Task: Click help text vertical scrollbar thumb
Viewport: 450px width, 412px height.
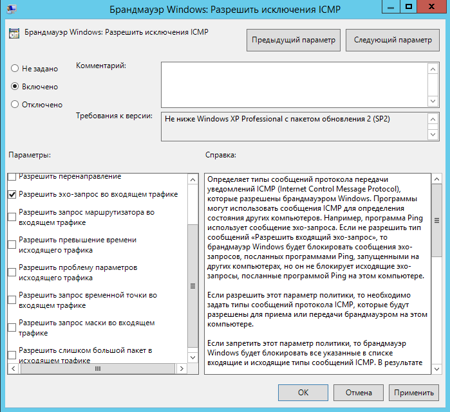Action: coord(436,220)
